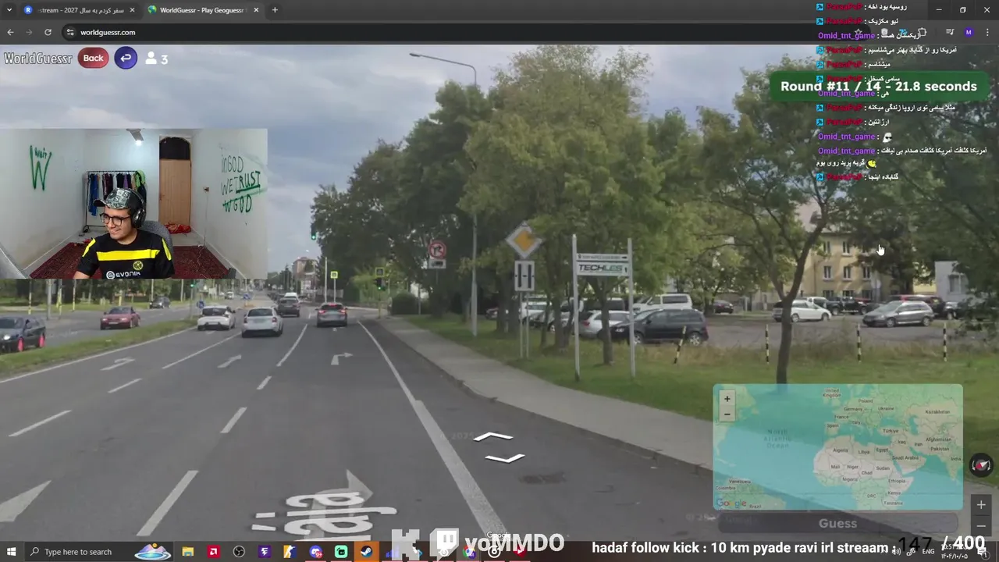
Task: Click the WorldGuessr logo text
Action: click(x=38, y=59)
